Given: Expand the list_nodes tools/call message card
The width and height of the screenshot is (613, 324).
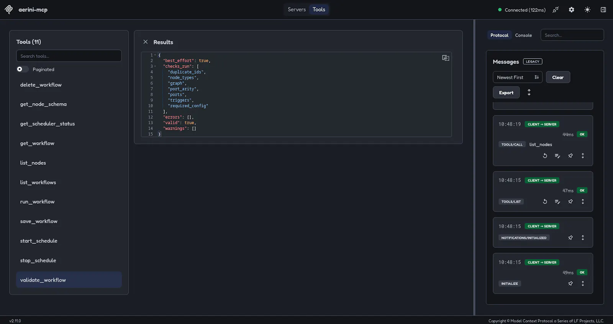Looking at the screenshot, I should pos(583,156).
